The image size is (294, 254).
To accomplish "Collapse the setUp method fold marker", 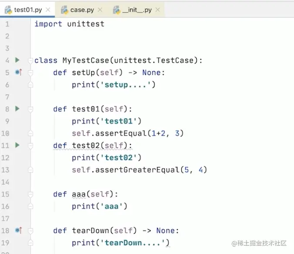I will tap(30, 73).
